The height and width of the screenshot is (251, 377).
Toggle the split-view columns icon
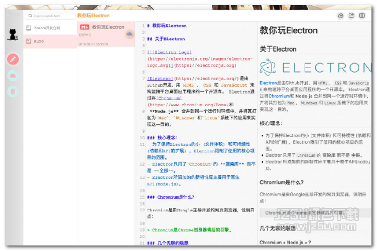[x=362, y=16]
